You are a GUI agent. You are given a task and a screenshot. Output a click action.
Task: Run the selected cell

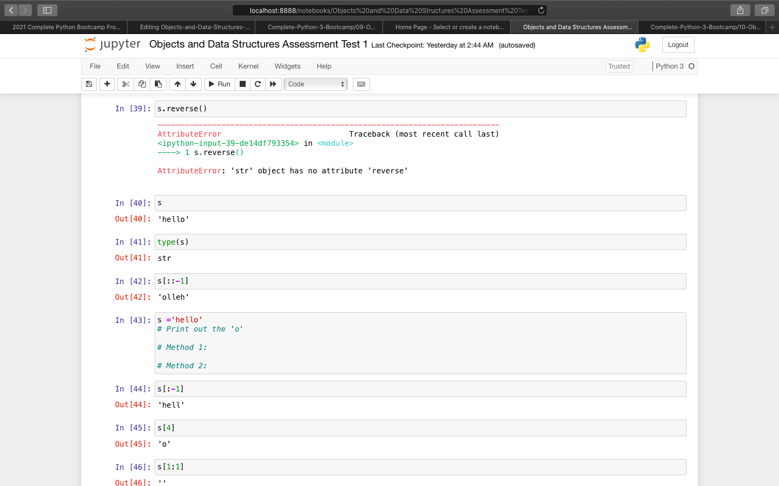coord(220,84)
